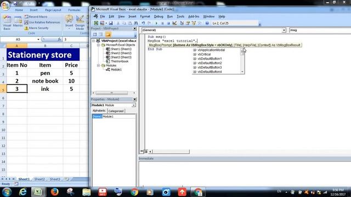The image size is (351, 197).
Task: Choose vbDefaultButton2 from autocomplete list
Action: coord(210,63)
